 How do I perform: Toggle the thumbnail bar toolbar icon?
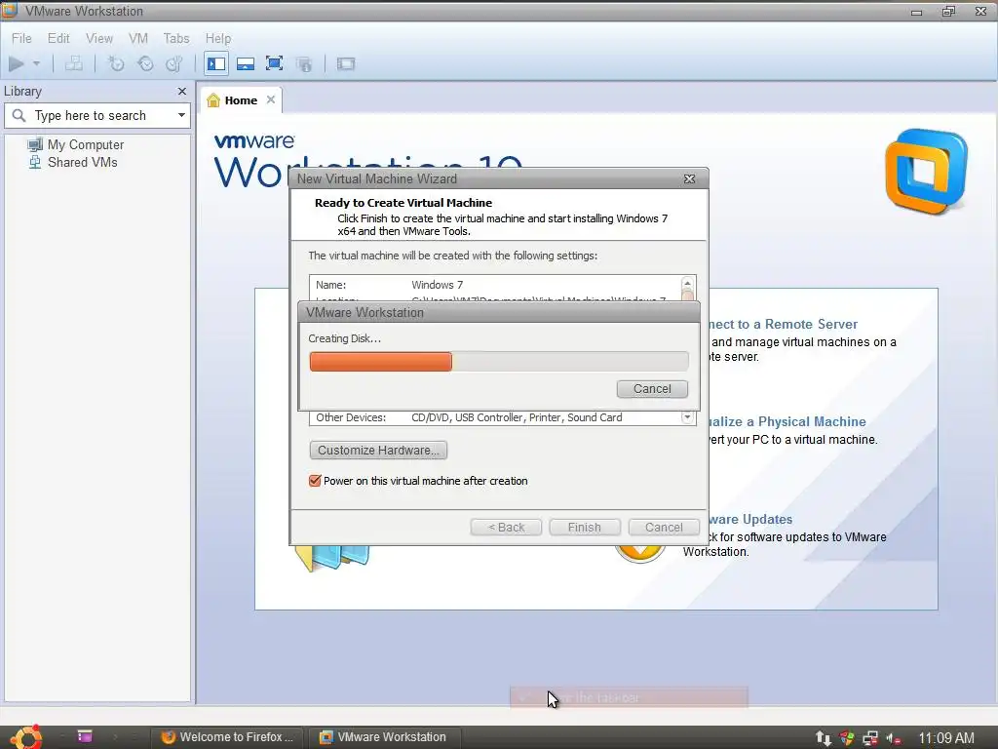click(245, 63)
